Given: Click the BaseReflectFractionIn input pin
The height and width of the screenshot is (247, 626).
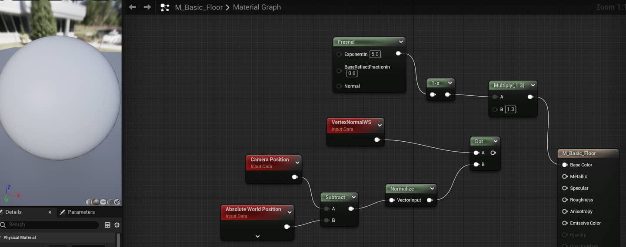Looking at the screenshot, I should point(339,71).
